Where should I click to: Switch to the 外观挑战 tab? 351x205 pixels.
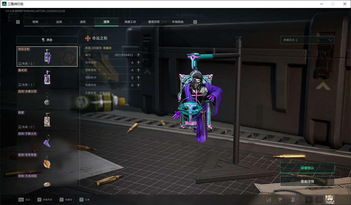tap(178, 22)
